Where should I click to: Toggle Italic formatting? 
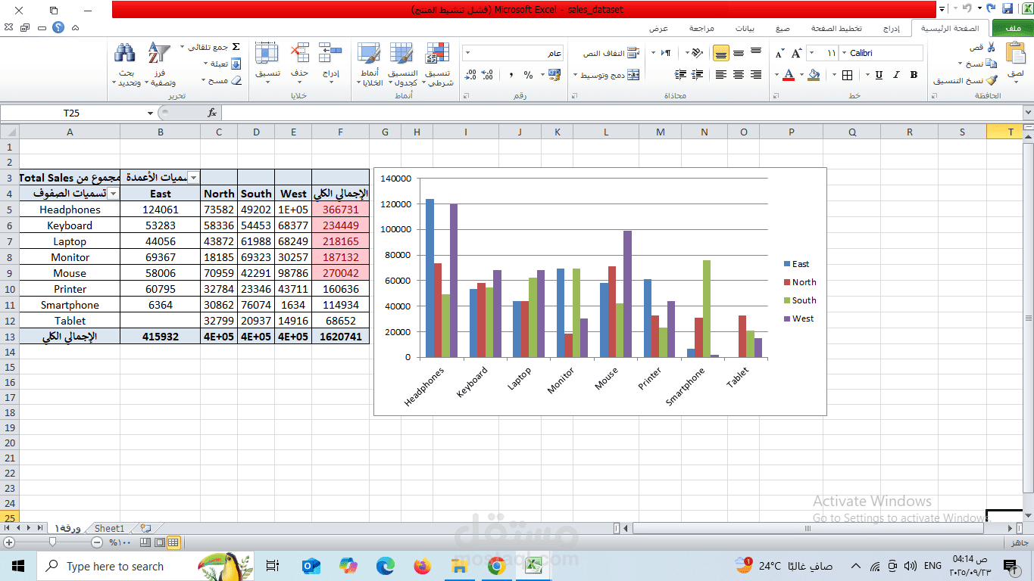(x=896, y=75)
